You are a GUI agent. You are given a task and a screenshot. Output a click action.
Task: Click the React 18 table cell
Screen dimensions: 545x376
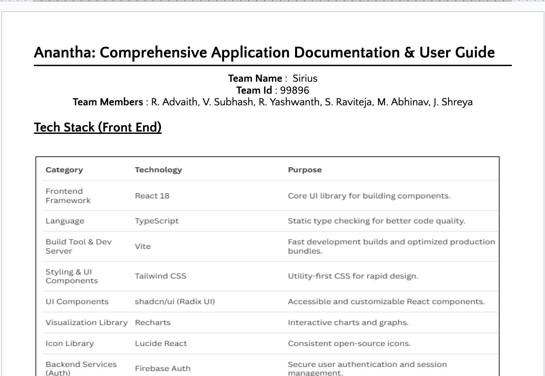[x=152, y=196]
